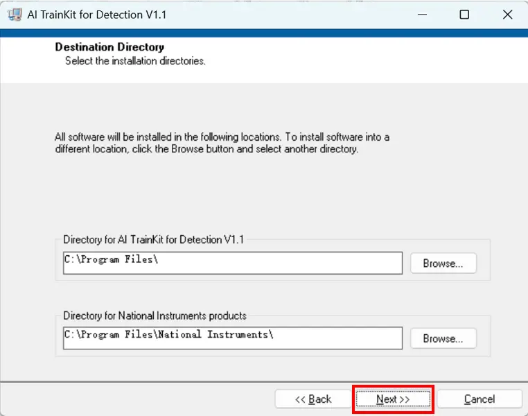Maximize the installer window

[x=464, y=15]
